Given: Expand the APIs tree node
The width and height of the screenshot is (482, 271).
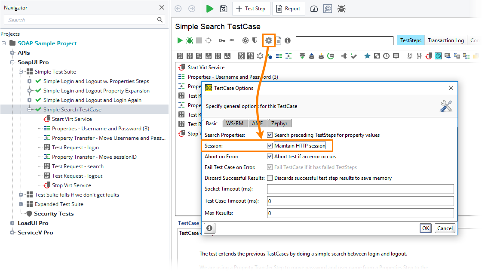Looking at the screenshot, I should point(12,52).
